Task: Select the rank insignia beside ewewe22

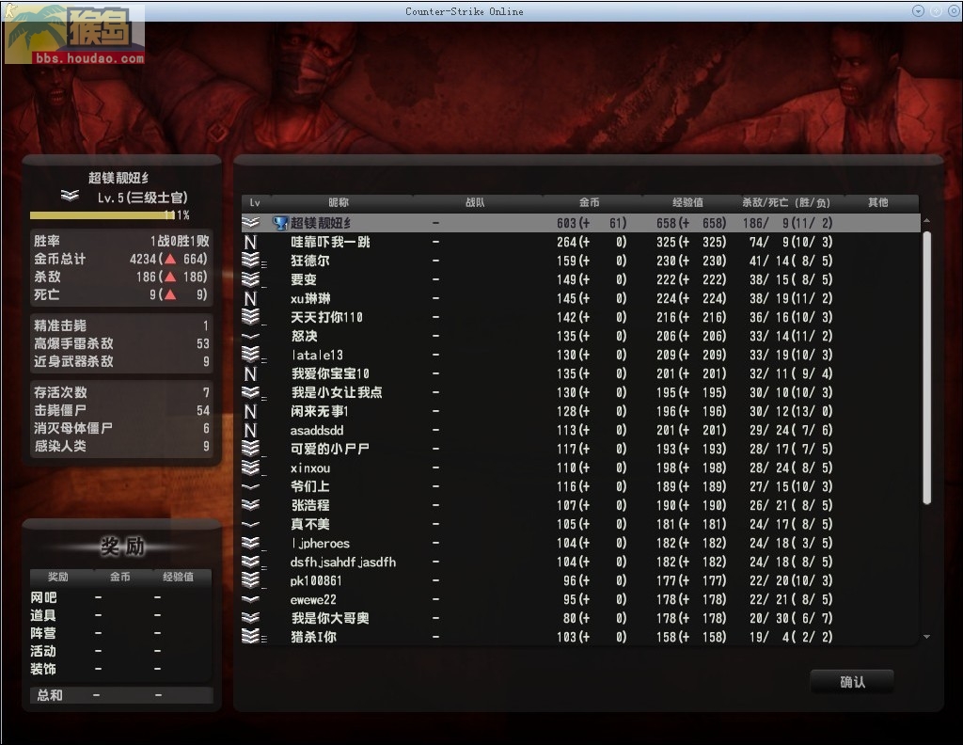Action: pyautogui.click(x=250, y=599)
